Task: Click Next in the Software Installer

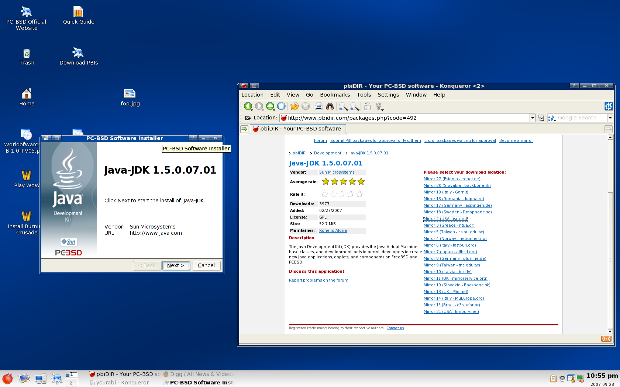Action: [x=176, y=265]
